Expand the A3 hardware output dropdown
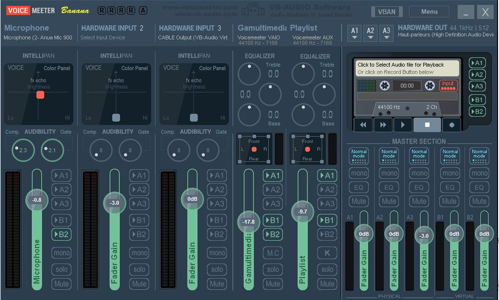Screen dimensions: 499x300 [386, 33]
